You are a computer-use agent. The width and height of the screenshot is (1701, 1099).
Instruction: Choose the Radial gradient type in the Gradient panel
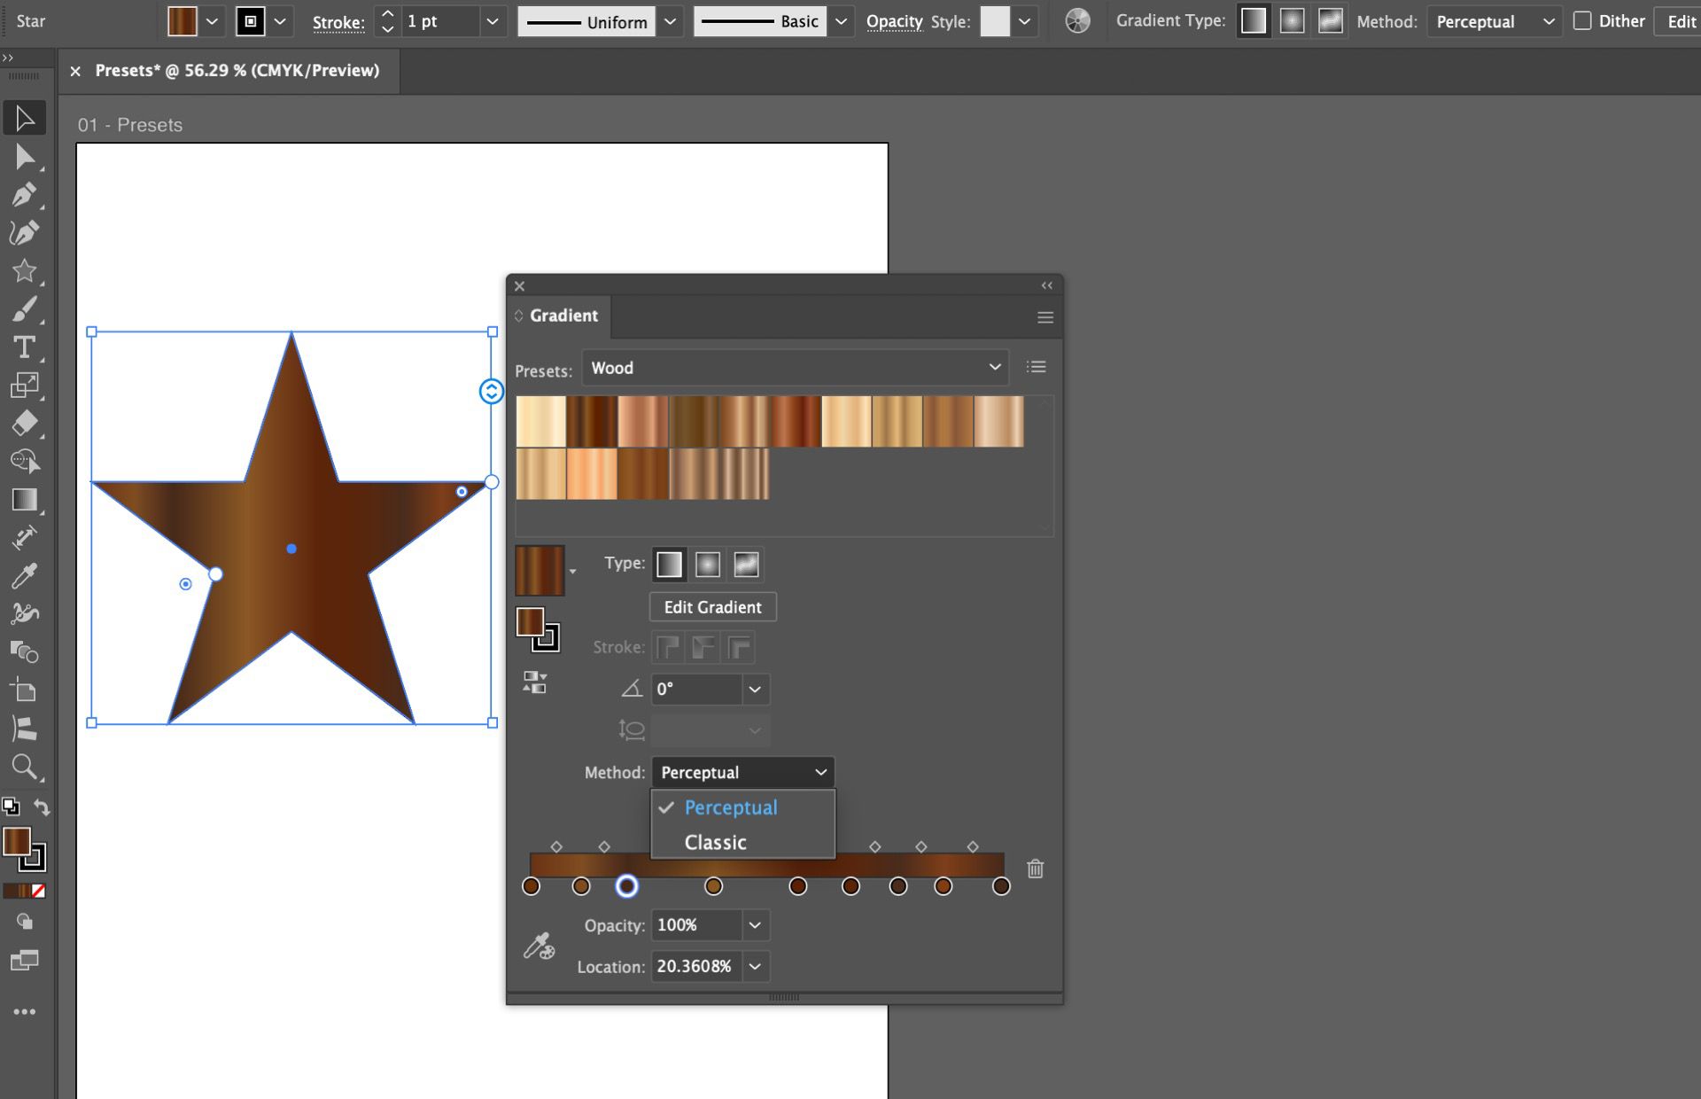pyautogui.click(x=707, y=565)
